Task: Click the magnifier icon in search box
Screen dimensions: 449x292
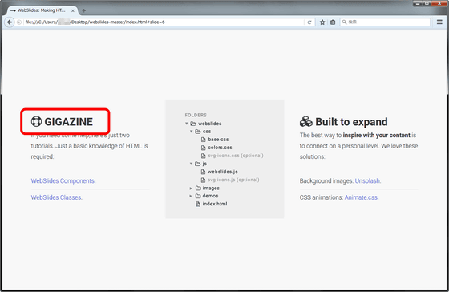Action: click(345, 22)
